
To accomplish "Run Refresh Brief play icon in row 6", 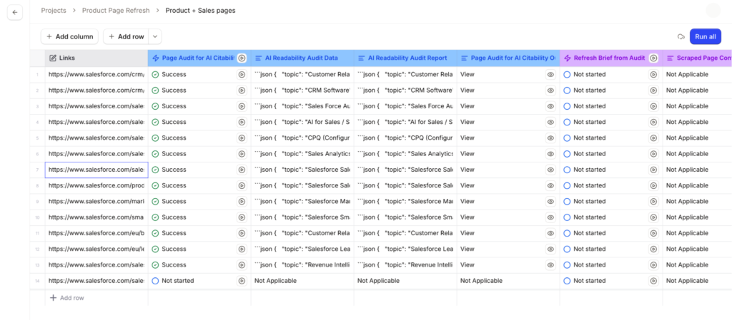I will [653, 153].
